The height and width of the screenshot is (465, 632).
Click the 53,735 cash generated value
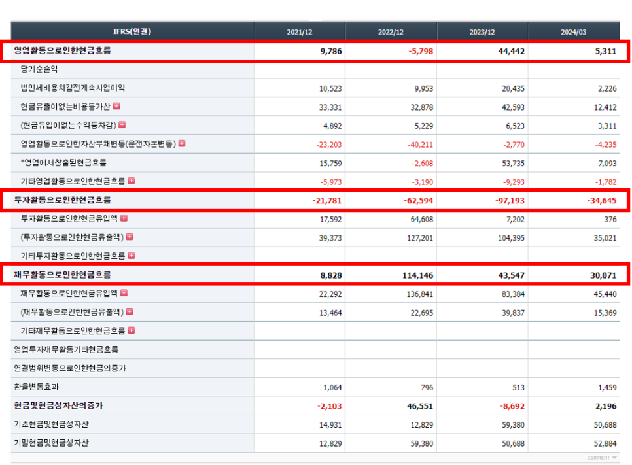(x=513, y=164)
